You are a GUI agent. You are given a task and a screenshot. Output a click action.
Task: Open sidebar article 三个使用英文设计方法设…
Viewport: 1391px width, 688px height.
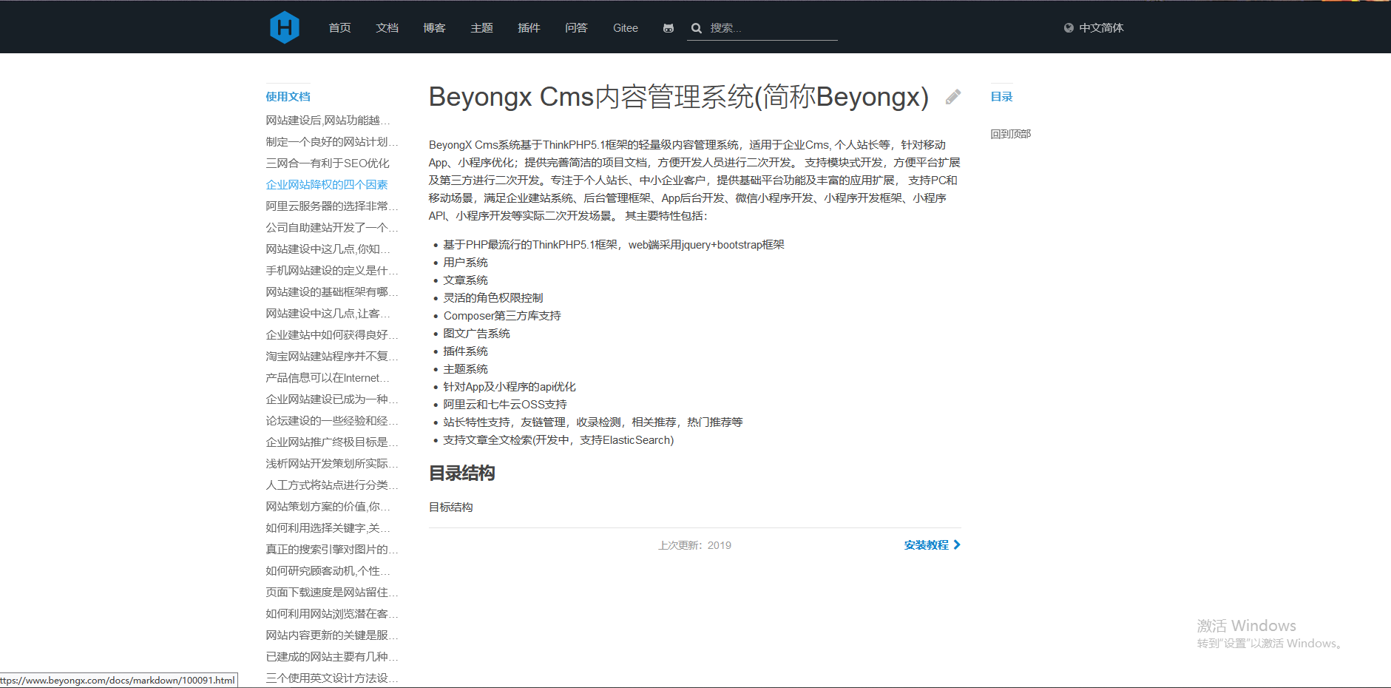click(332, 678)
